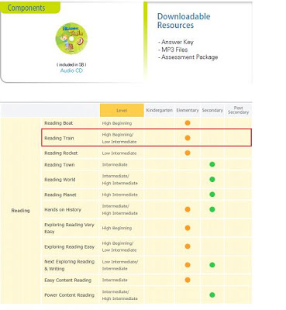This screenshot has width=286, height=310.
Task: Select the Reading World row title
Action: coord(60,180)
